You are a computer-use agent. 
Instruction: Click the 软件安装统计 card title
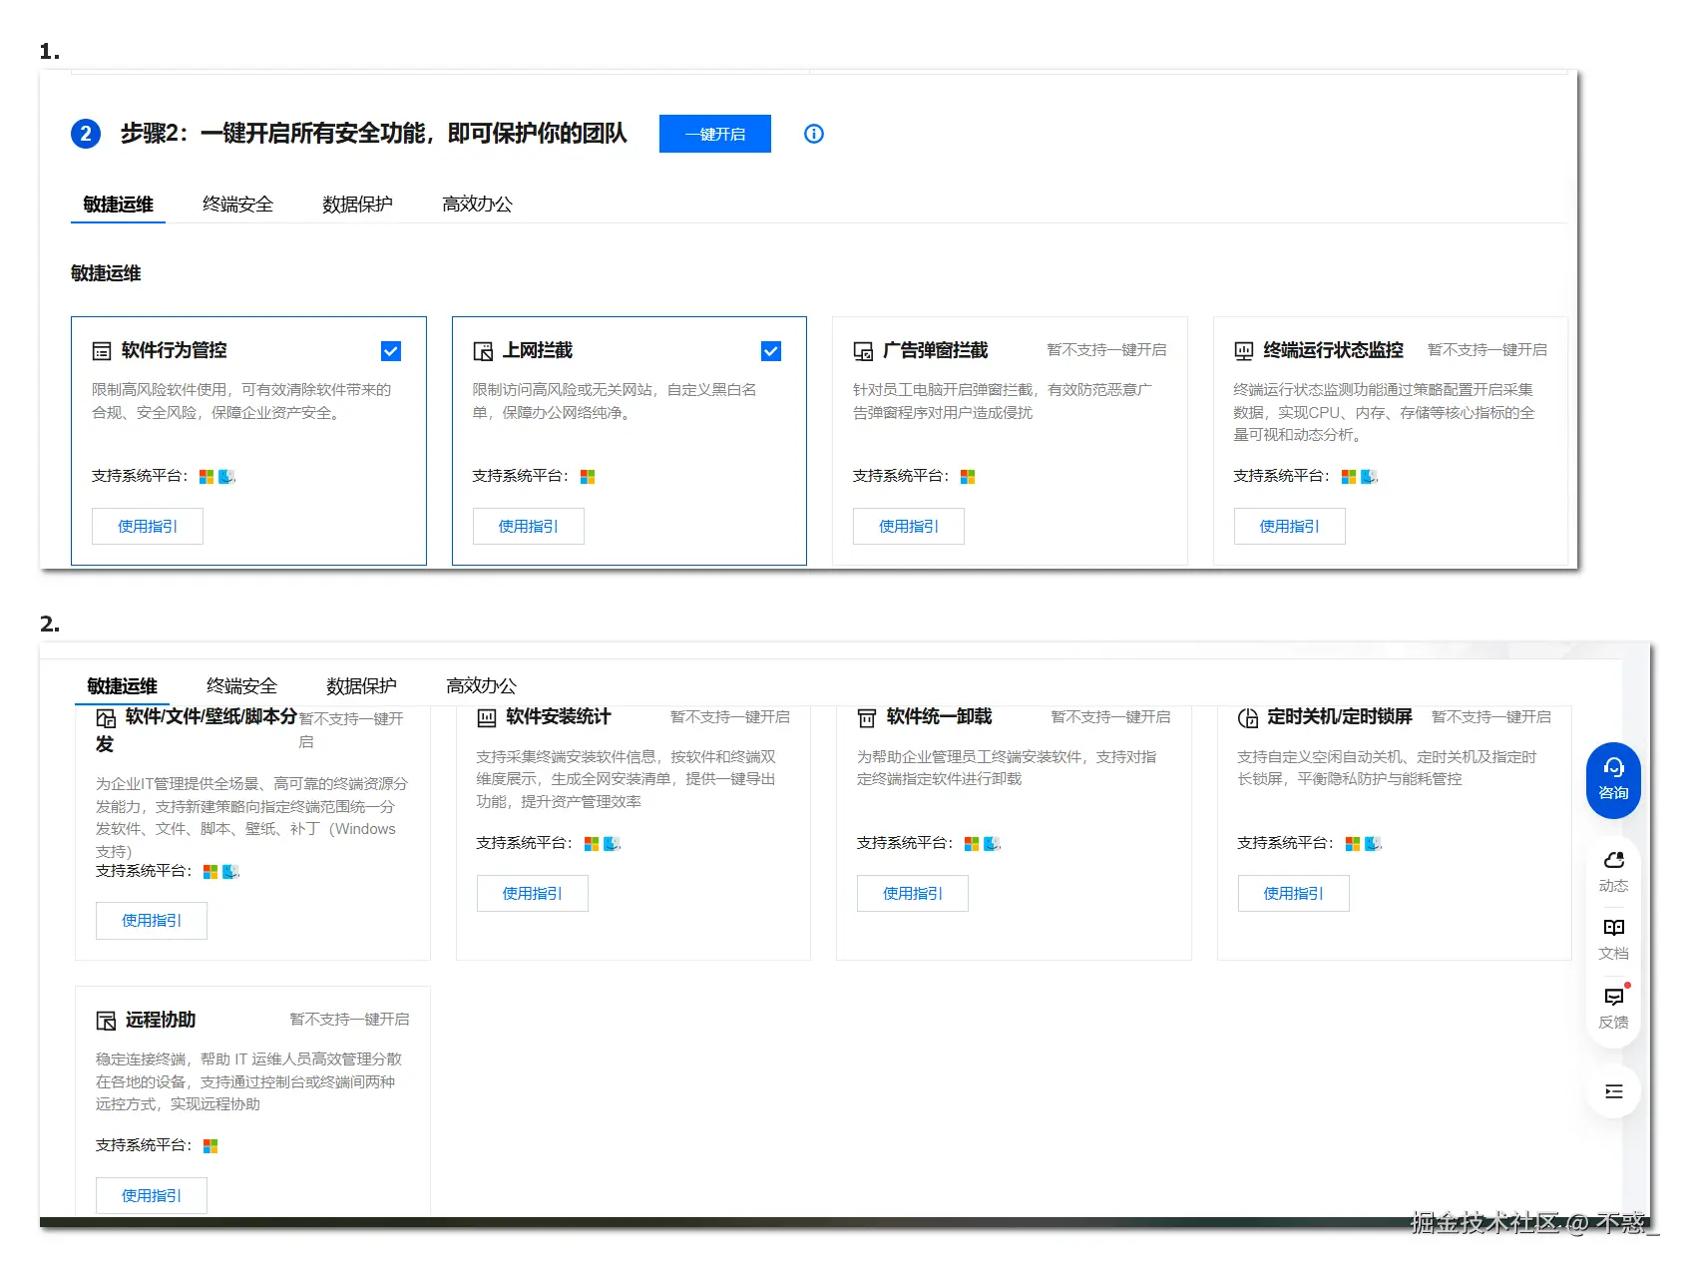[558, 716]
